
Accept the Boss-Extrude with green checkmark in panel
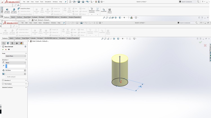[3, 50]
